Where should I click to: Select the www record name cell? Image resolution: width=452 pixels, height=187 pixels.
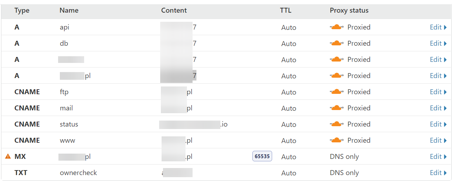pyautogui.click(x=68, y=141)
